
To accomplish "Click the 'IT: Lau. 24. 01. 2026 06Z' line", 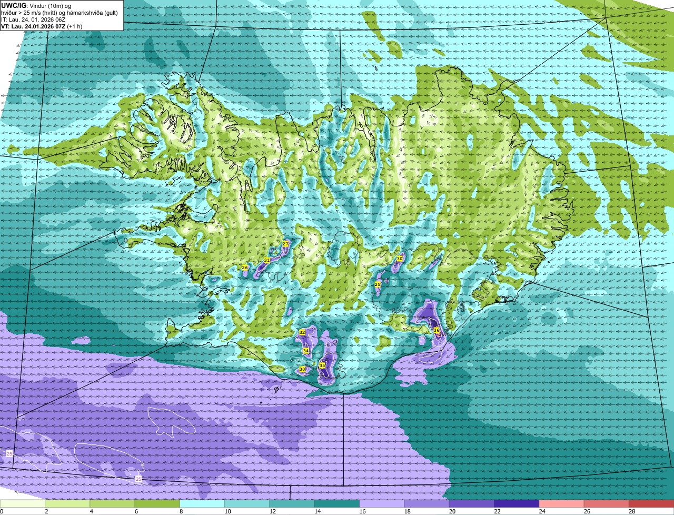I will tap(33, 19).
